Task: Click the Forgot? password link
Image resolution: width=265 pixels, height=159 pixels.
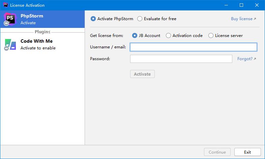Action: click(x=246, y=59)
